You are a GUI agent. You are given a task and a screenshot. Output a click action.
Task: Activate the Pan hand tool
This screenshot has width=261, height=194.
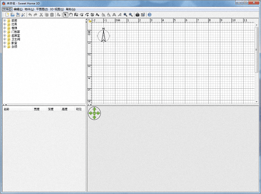[x=70, y=14]
